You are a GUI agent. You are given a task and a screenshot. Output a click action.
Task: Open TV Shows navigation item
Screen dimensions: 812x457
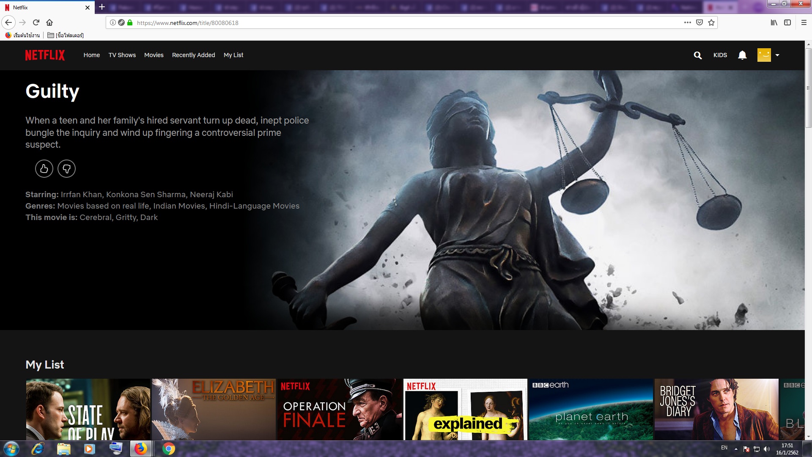122,55
